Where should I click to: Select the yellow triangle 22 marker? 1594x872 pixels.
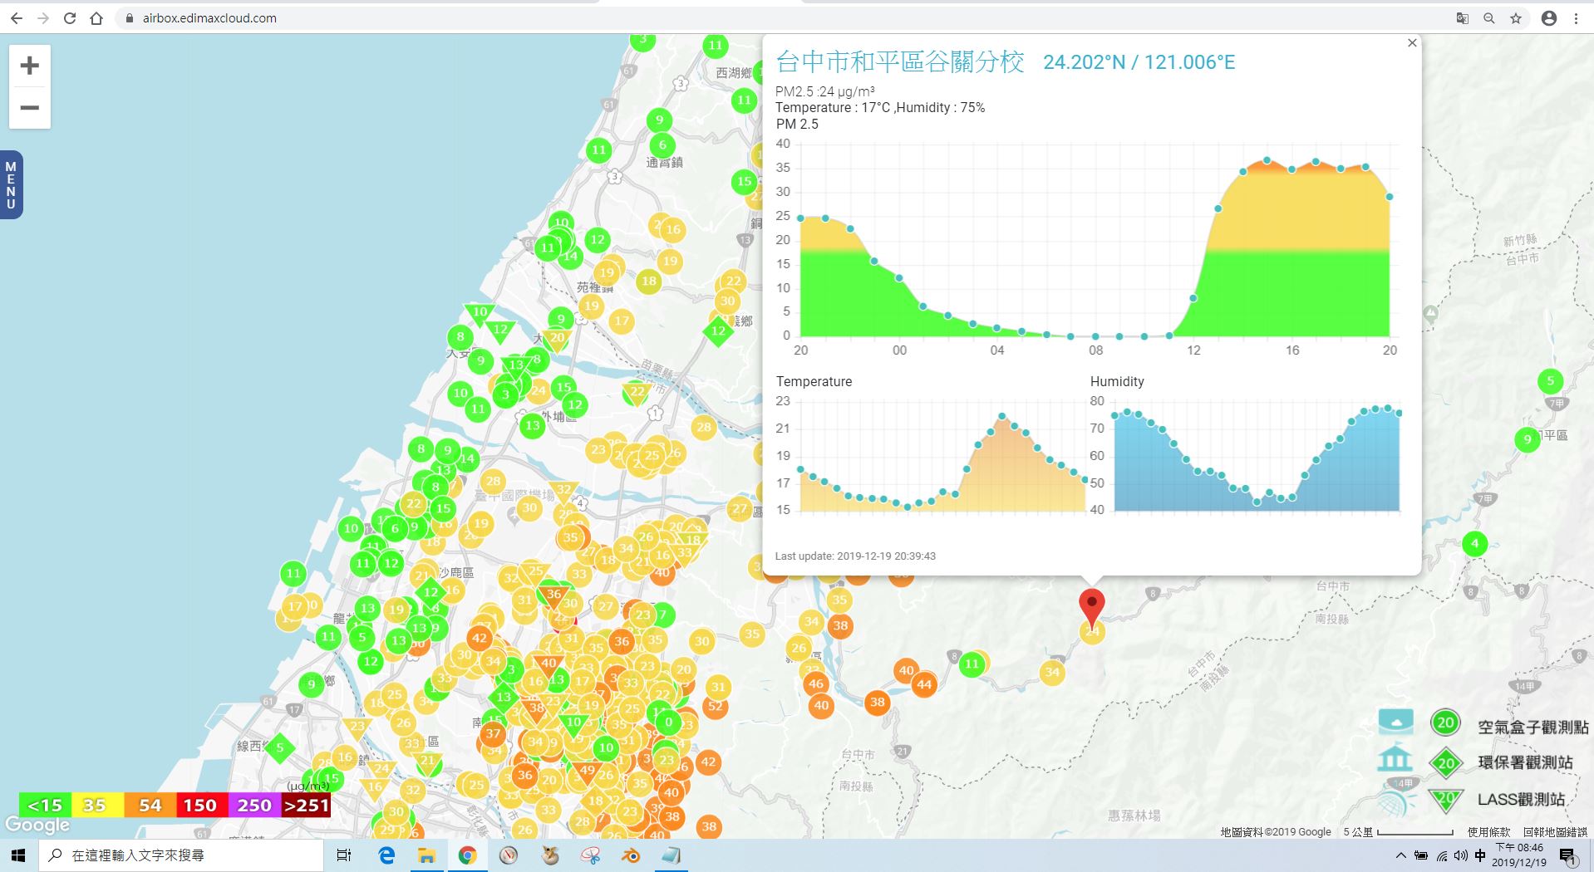(637, 392)
